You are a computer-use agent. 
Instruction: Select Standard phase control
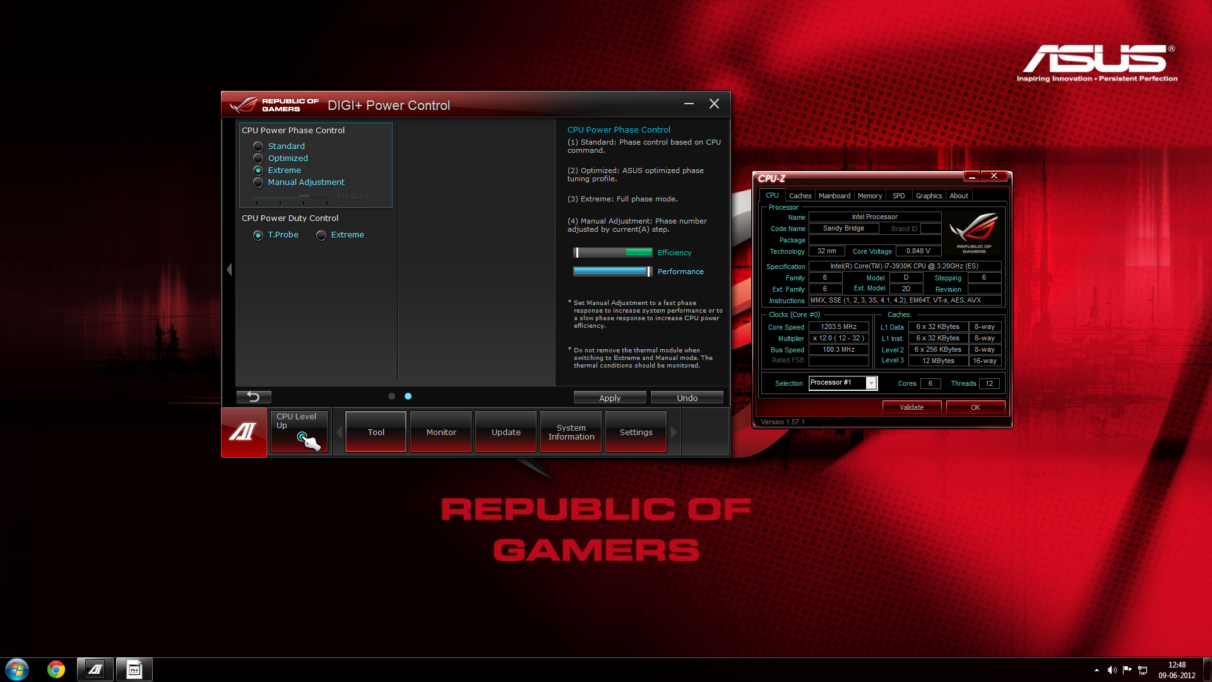258,147
